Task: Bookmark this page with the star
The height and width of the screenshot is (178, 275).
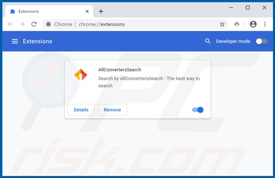Action: click(x=222, y=24)
